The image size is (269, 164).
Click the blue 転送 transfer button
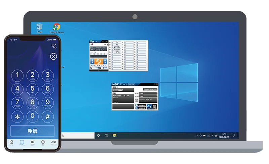pos(105,61)
